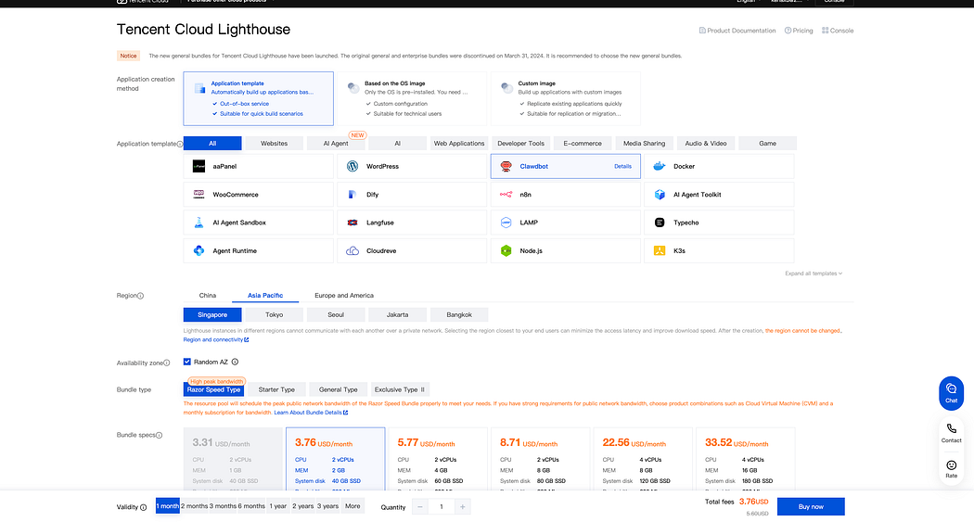Screen dimensions: 974x522
Task: Switch to the Websites template category
Action: pyautogui.click(x=274, y=144)
